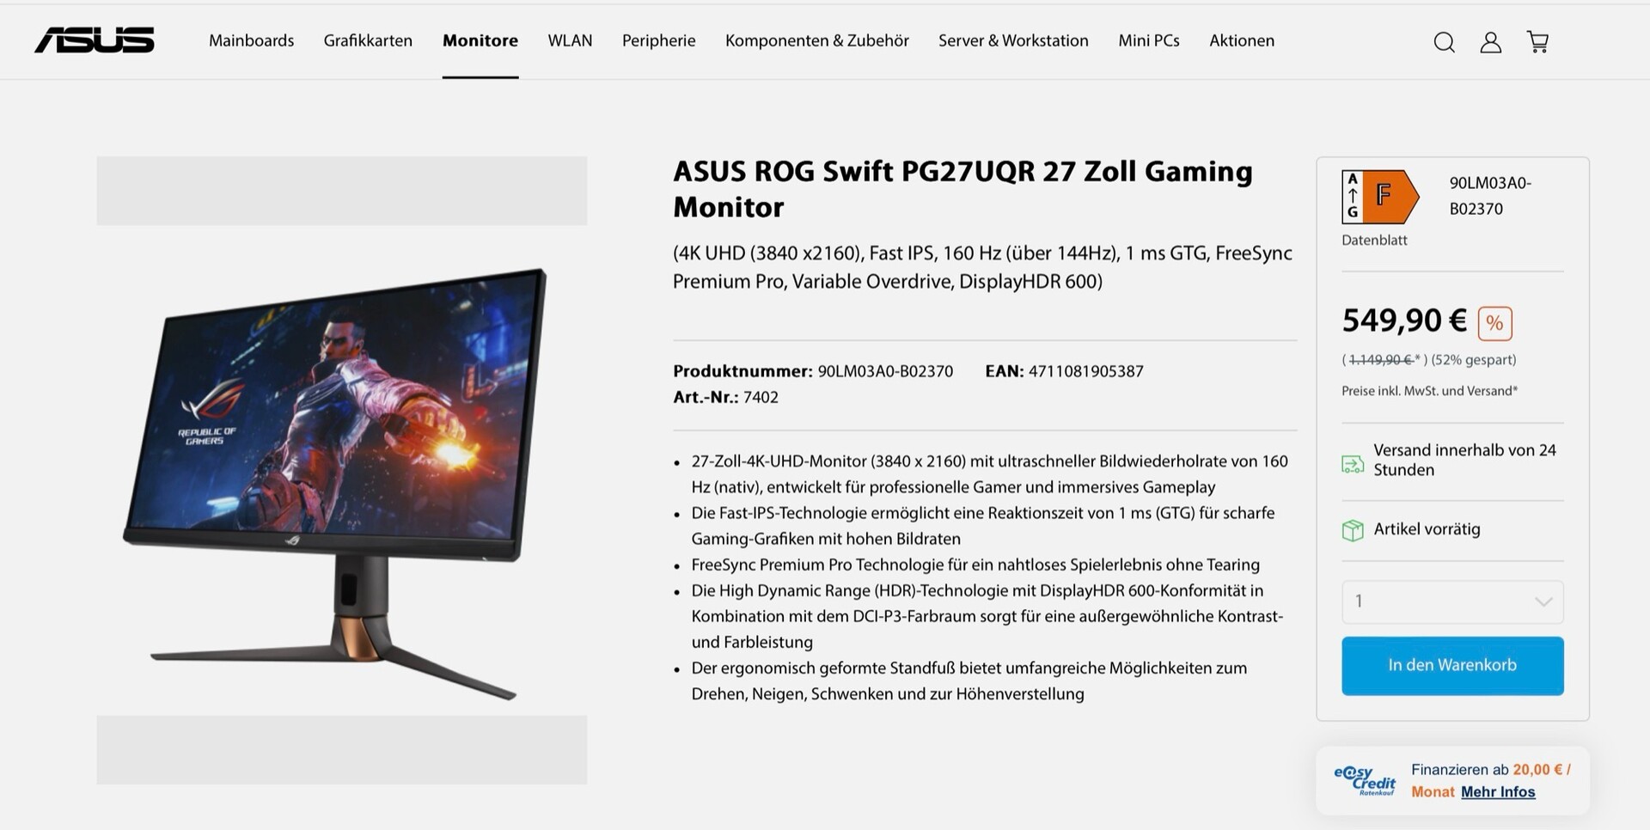Viewport: 1650px width, 830px height.
Task: Open the search magnifier icon
Action: point(1444,42)
